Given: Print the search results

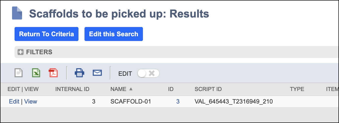Looking at the screenshot, I should (79, 73).
